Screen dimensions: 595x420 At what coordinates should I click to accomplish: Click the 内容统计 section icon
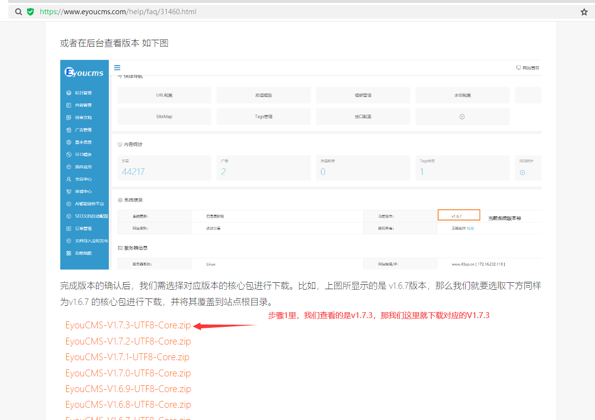click(120, 145)
